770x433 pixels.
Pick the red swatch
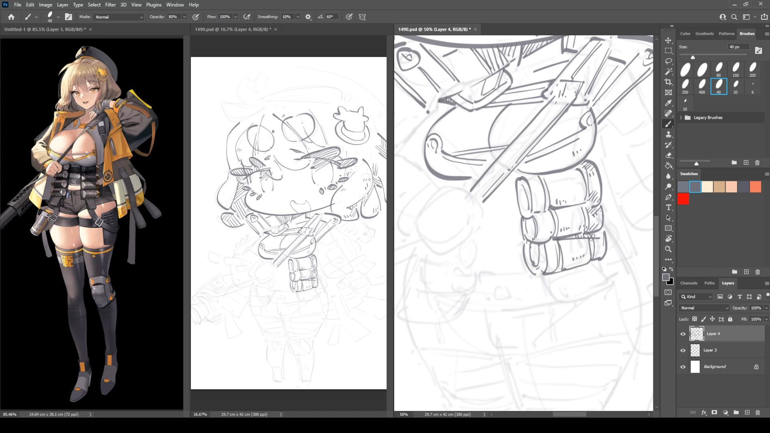pos(683,199)
